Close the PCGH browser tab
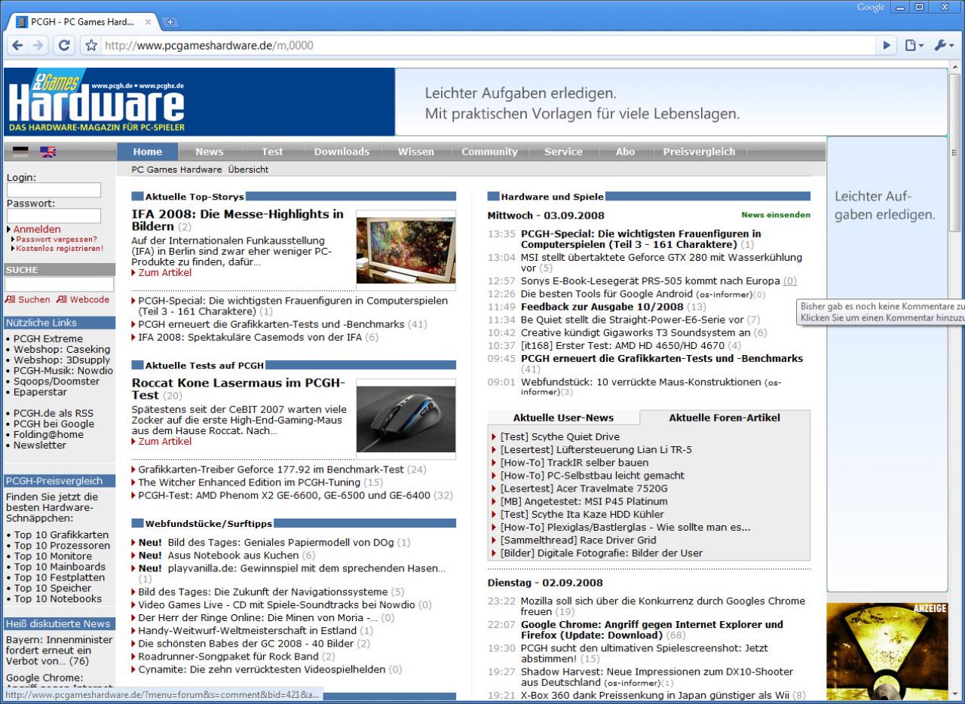965x704 pixels. click(148, 22)
